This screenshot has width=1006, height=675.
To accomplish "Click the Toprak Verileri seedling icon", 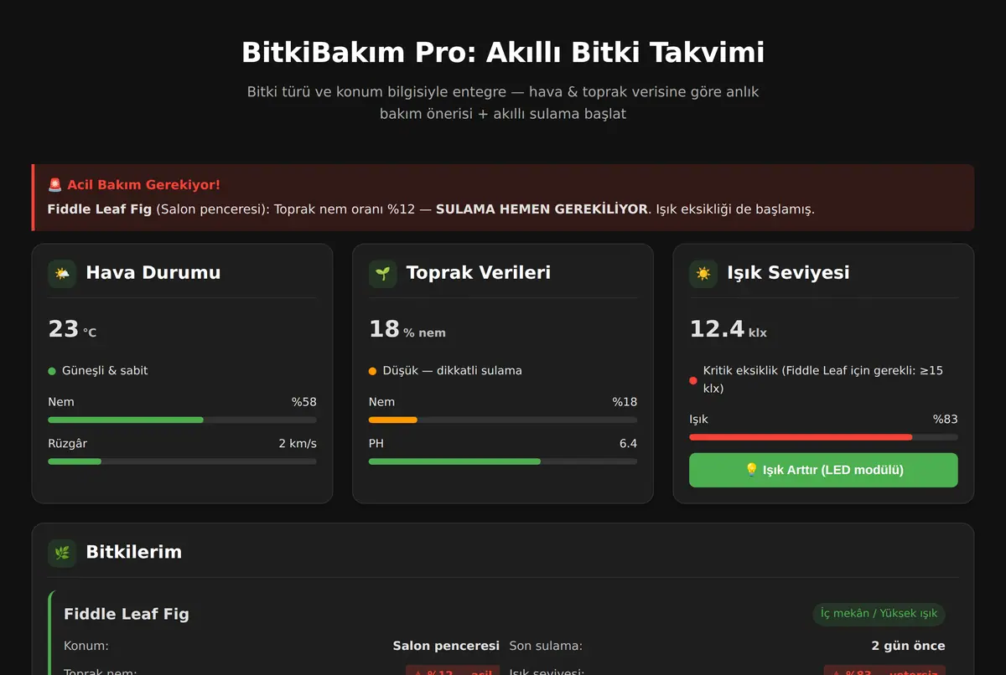I will (383, 274).
